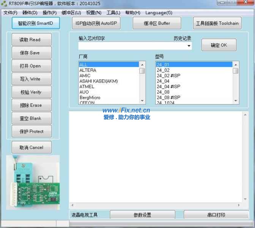Select AMIC in the manufacturer list
255x228 pixels.
tap(109, 76)
